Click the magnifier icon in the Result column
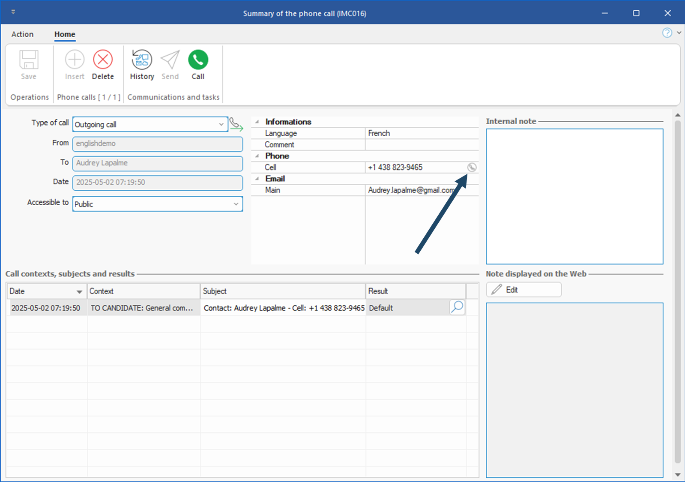 coord(457,307)
